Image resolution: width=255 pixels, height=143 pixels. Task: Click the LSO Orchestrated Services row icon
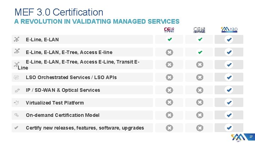16,77
